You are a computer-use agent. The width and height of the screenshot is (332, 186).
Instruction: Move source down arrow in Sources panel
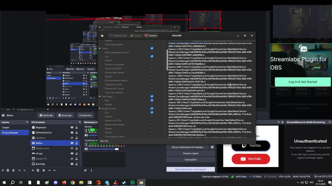54,170
